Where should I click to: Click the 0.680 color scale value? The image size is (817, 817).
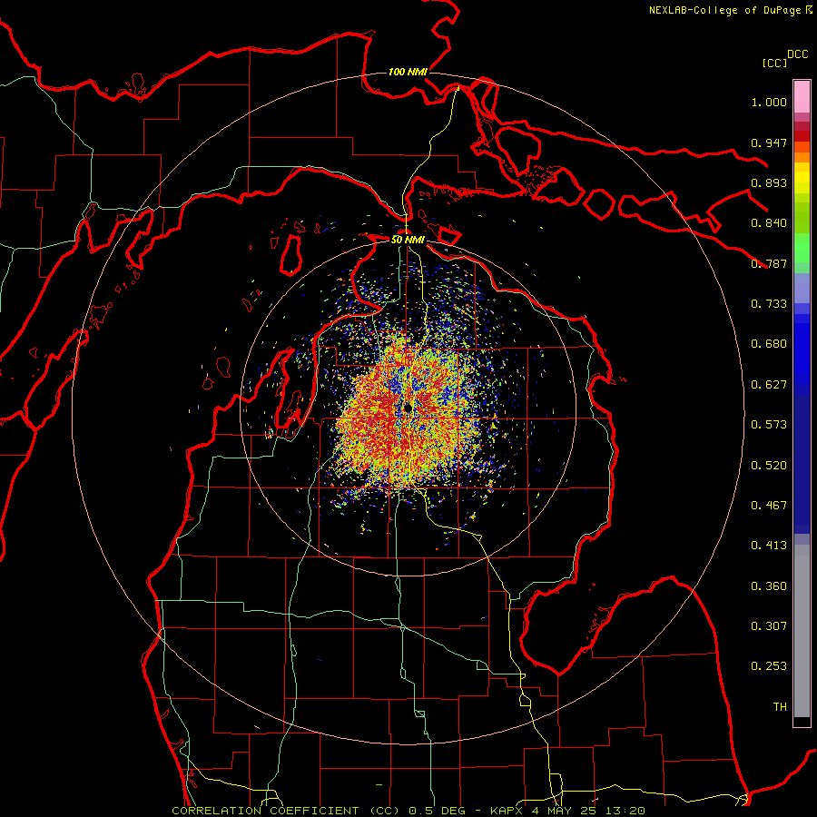[769, 344]
